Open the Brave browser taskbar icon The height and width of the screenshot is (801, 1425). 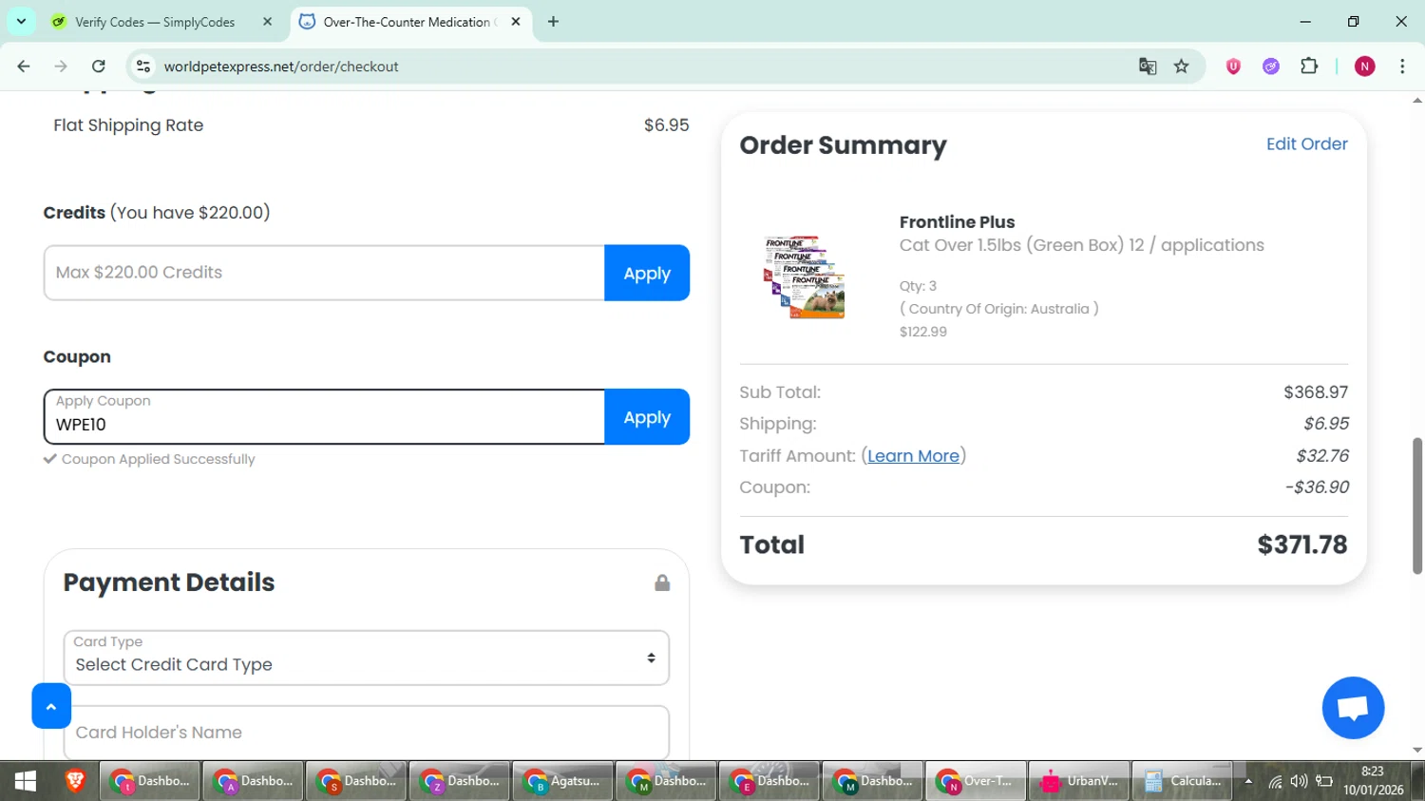75,781
